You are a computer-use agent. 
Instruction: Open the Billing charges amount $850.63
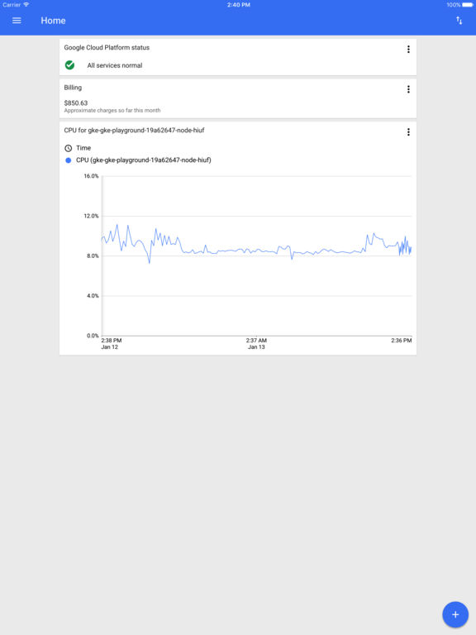pos(76,103)
